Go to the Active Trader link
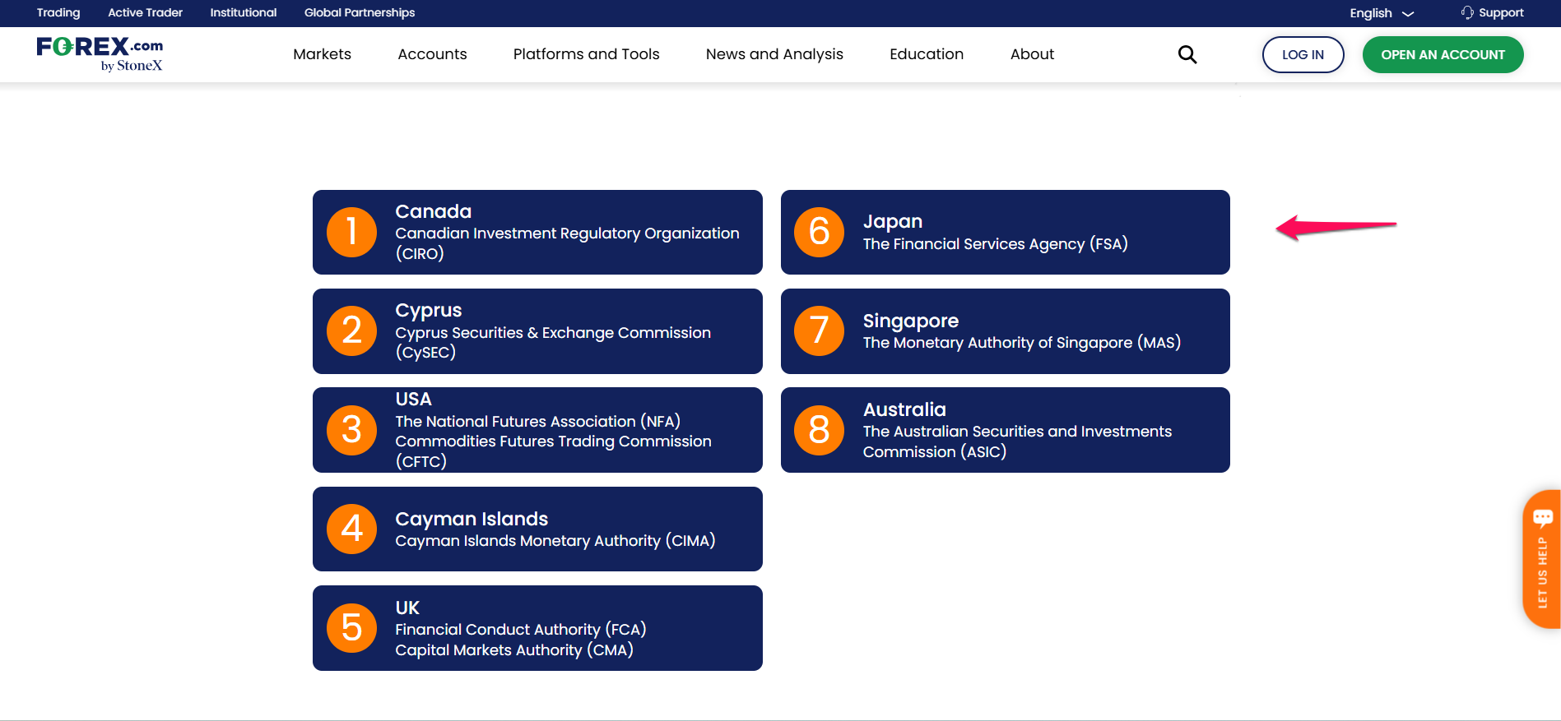The width and height of the screenshot is (1561, 721). [x=145, y=12]
